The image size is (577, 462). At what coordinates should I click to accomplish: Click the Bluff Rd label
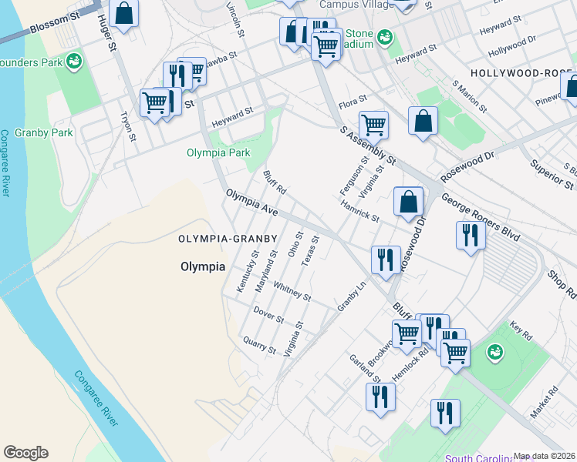click(275, 182)
